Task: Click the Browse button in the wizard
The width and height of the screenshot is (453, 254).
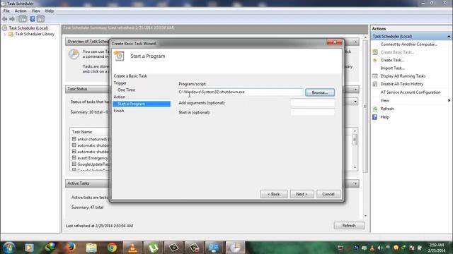Action: [320, 92]
